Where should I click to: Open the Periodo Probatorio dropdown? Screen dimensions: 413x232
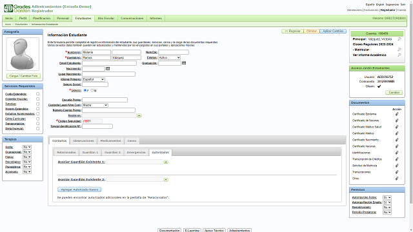(x=387, y=212)
